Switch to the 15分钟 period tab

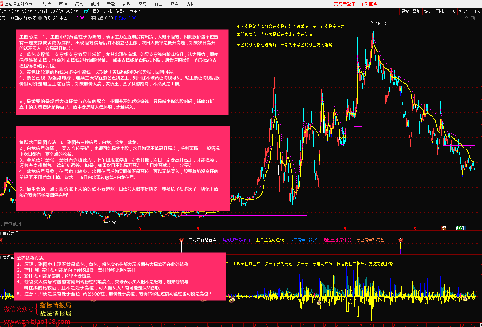point(41,11)
